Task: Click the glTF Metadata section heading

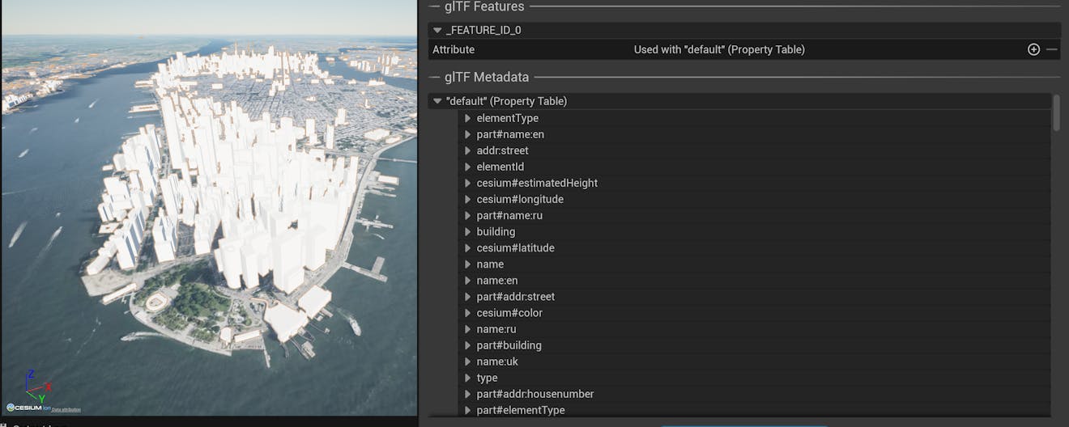Action: pos(487,78)
